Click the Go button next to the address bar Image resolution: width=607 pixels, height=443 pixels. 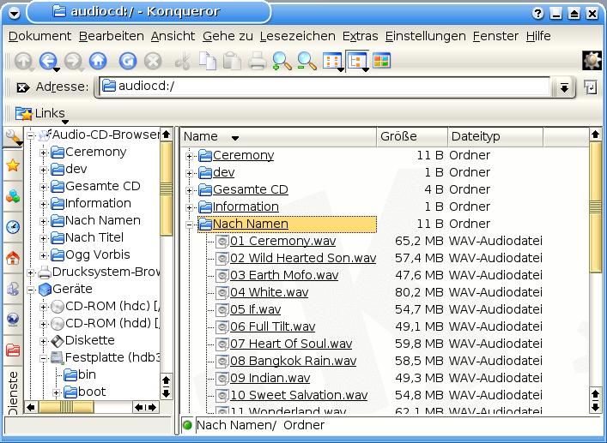(591, 87)
